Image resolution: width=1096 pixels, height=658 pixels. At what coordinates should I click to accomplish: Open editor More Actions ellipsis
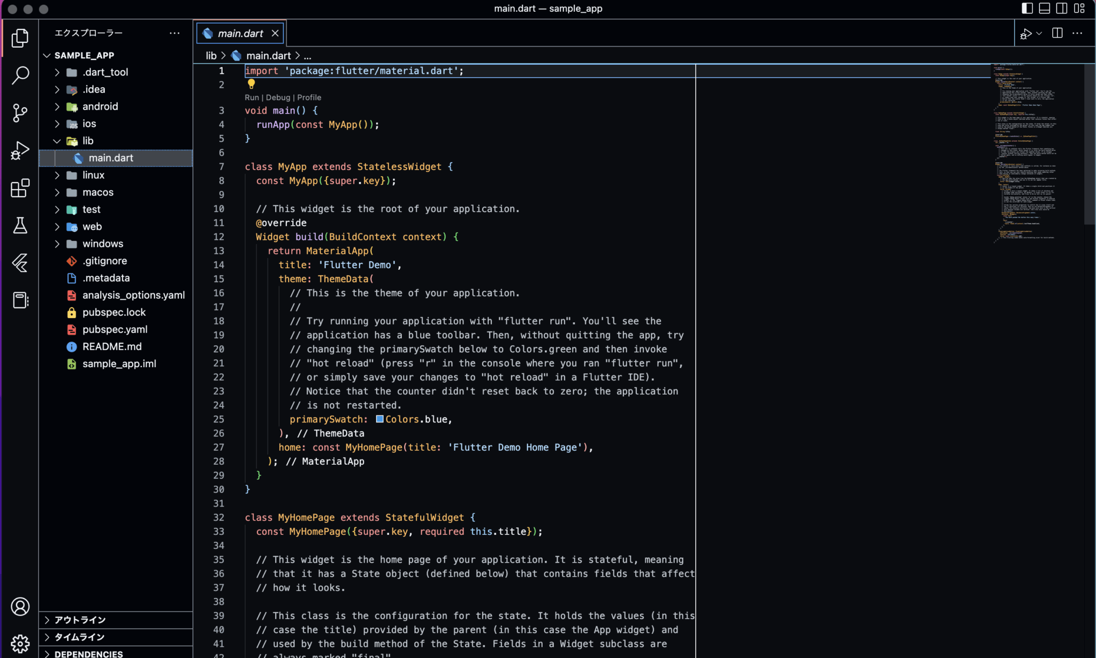(1077, 33)
